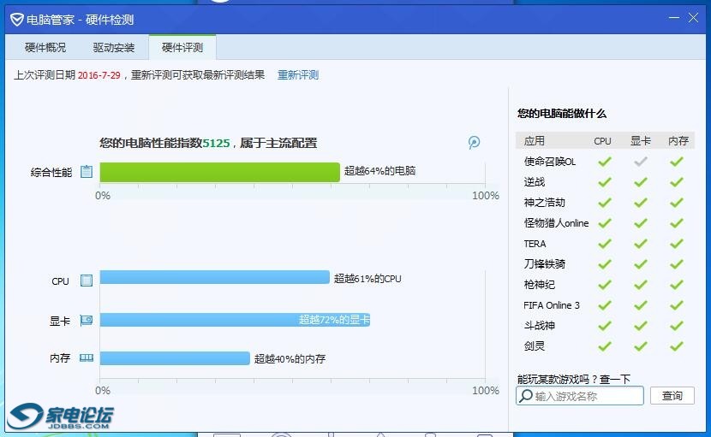
Task: Click the 显卡 column header in game table
Action: [x=640, y=141]
